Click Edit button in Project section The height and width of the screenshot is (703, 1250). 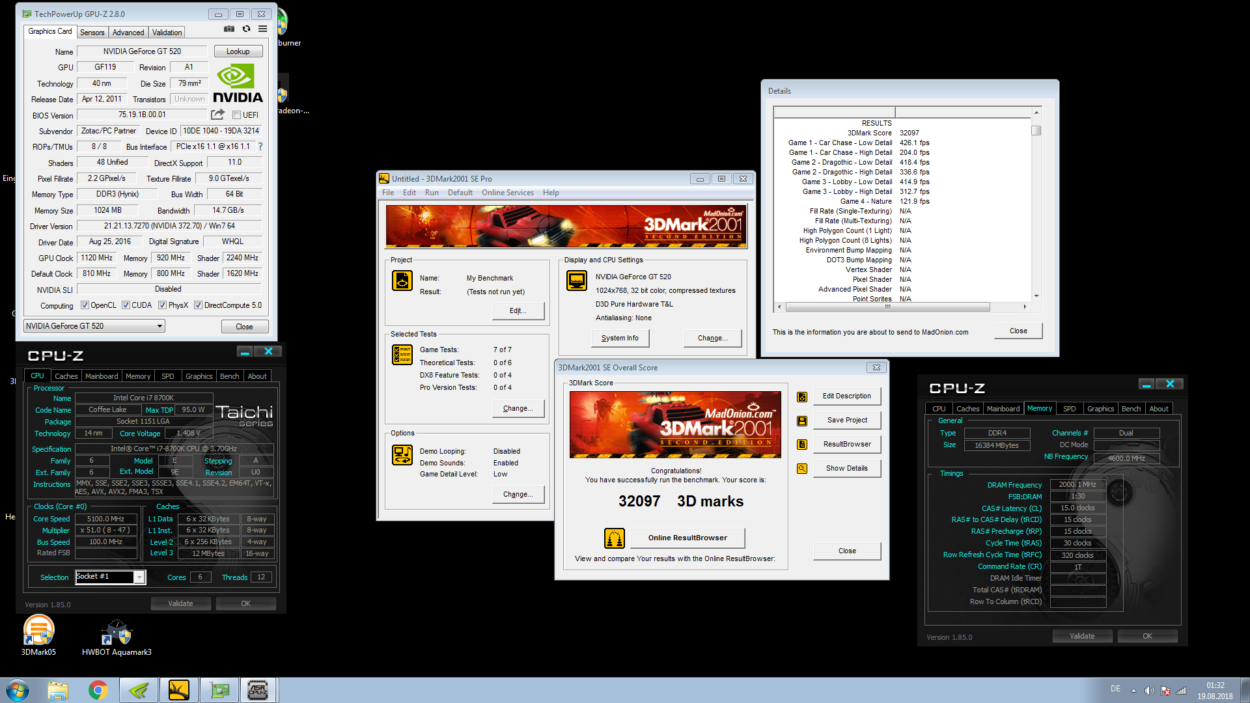(x=518, y=310)
